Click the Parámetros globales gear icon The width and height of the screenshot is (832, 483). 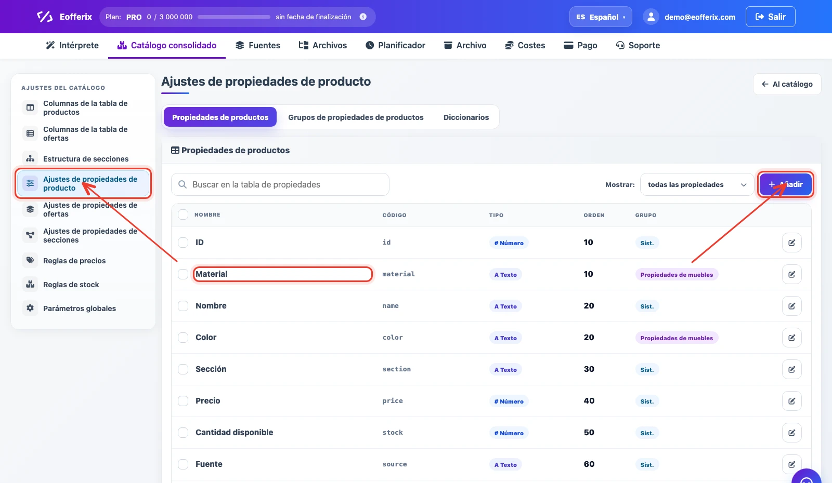(x=30, y=308)
